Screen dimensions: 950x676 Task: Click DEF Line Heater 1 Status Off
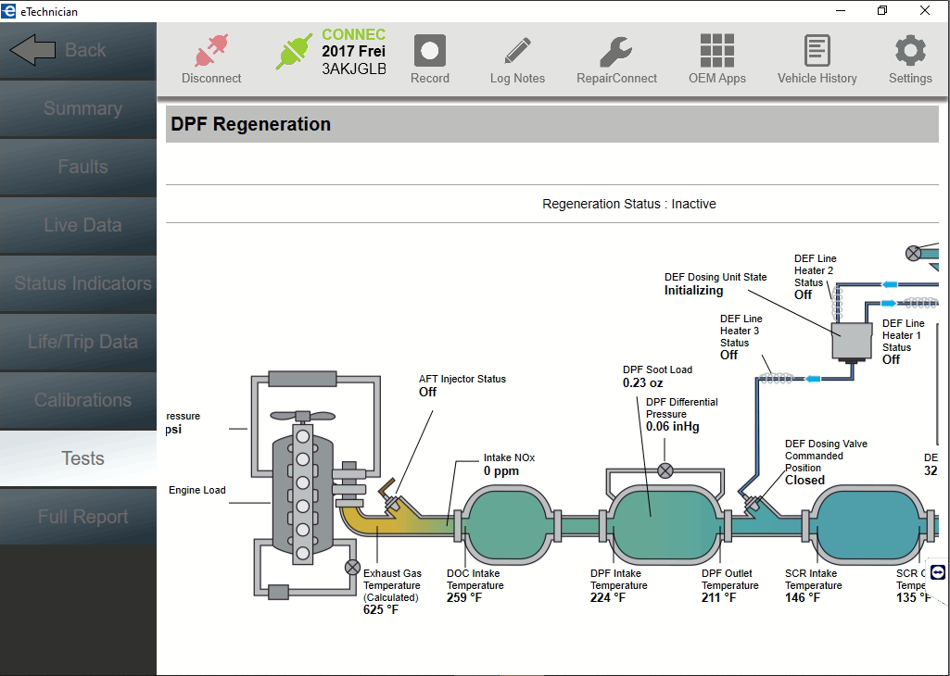pos(892,359)
